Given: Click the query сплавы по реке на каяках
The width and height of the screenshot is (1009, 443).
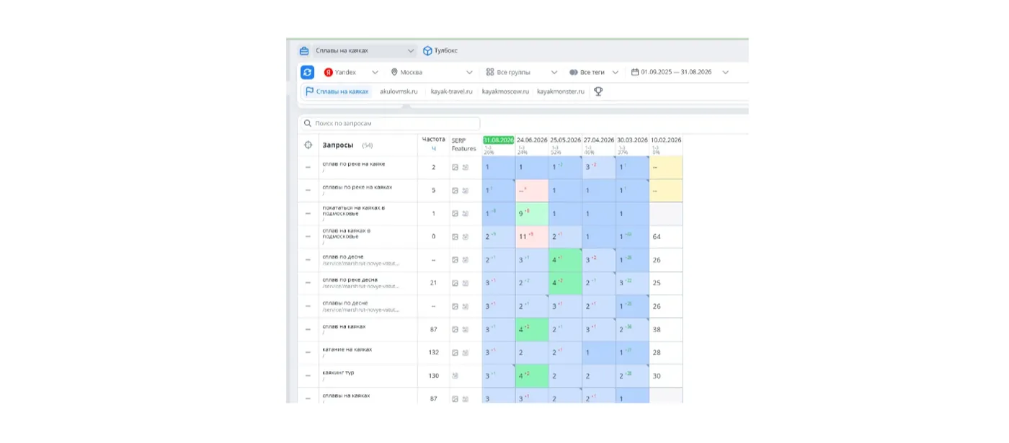Looking at the screenshot, I should (x=357, y=187).
